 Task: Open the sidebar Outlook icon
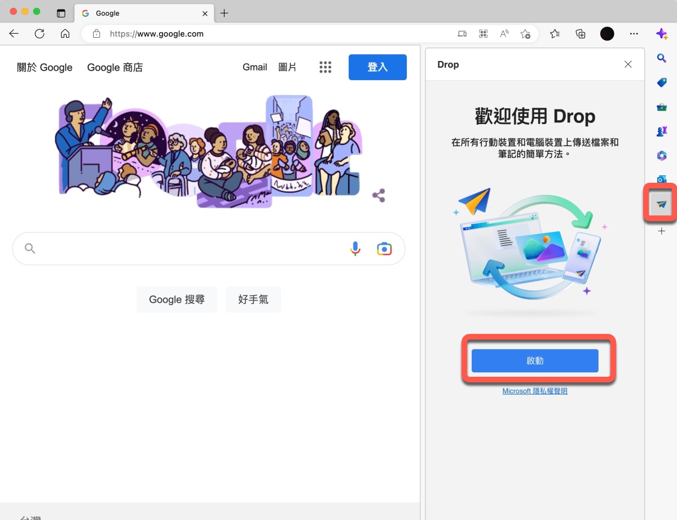662,179
